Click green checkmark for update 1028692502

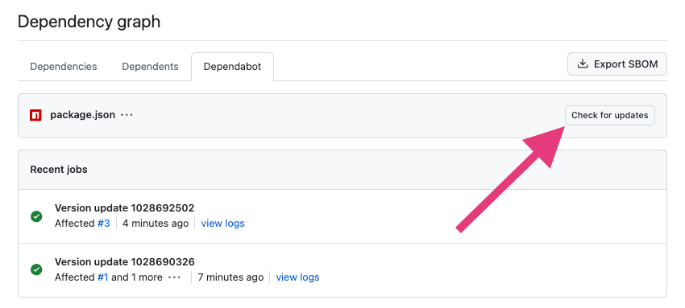[x=36, y=216]
